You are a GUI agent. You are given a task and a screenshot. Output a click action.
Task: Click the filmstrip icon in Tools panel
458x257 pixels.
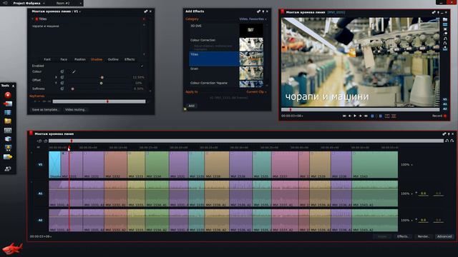click(x=8, y=130)
